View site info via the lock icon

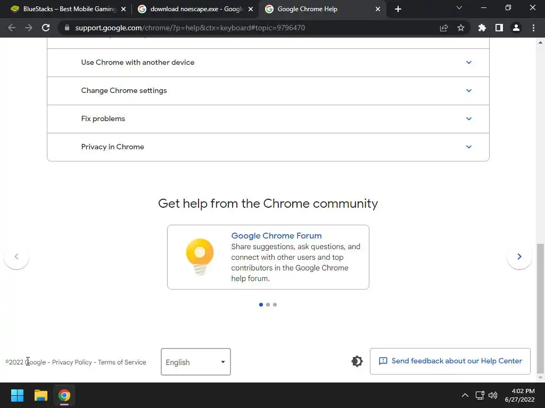coord(67,28)
